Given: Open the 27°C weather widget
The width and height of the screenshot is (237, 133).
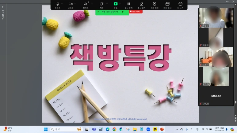Looking at the screenshot, I should coord(8,129).
